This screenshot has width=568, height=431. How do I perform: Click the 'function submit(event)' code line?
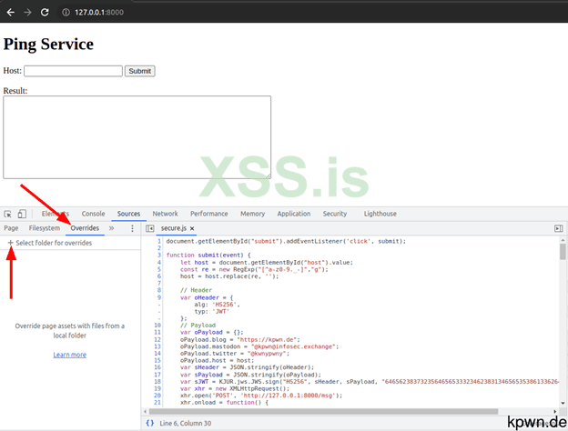pyautogui.click(x=208, y=256)
